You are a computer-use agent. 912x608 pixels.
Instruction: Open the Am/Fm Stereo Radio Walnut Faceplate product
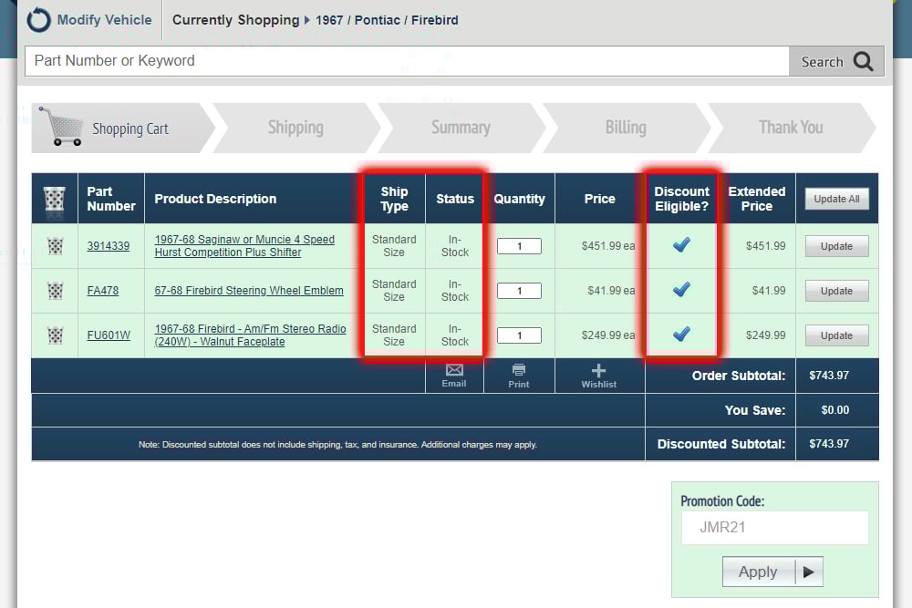pyautogui.click(x=250, y=335)
